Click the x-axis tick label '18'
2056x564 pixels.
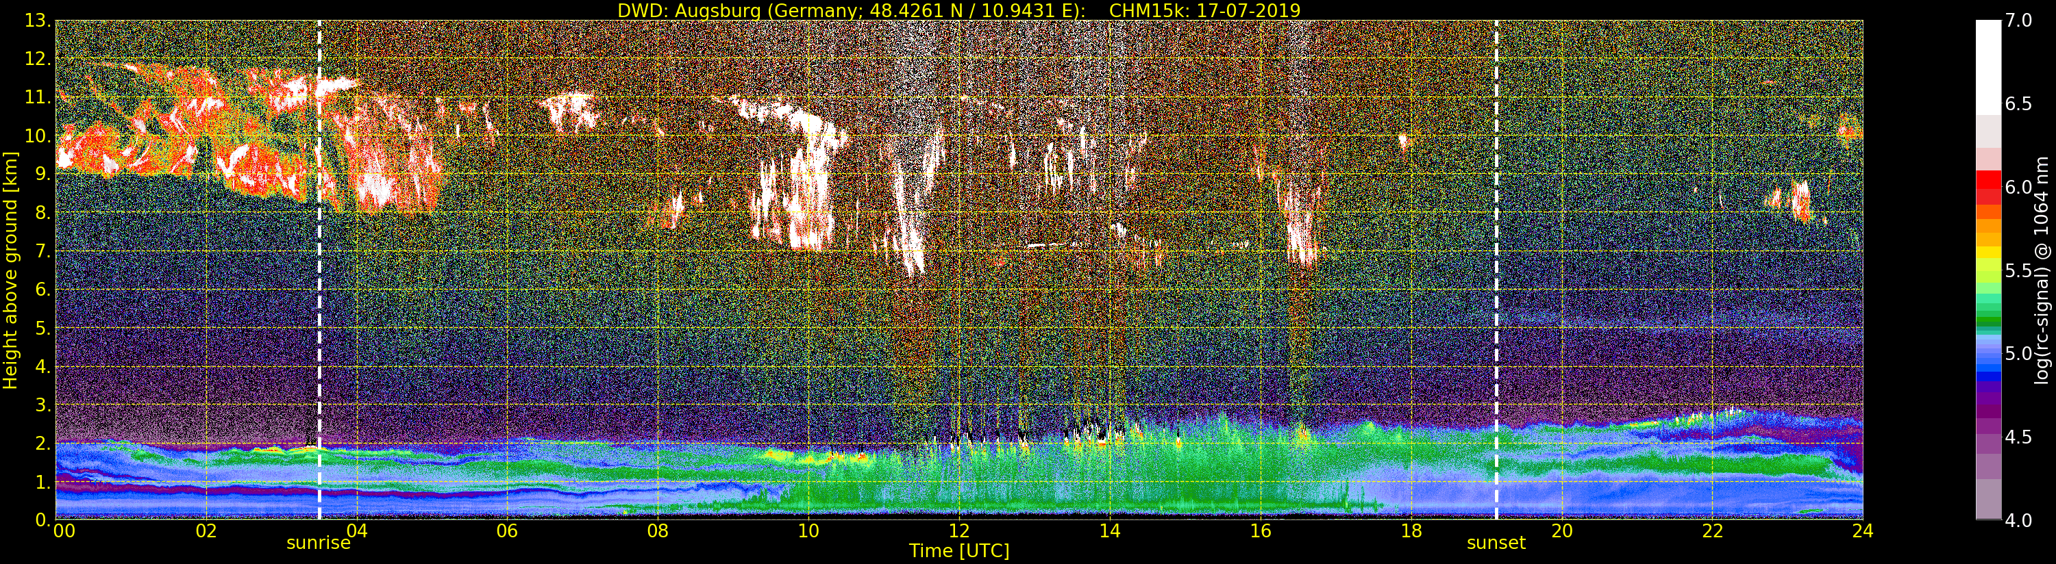pyautogui.click(x=1411, y=530)
